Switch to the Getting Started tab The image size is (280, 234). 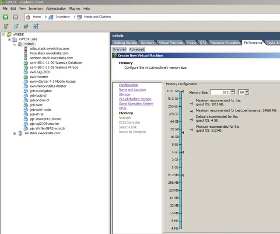pyautogui.click(x=125, y=42)
